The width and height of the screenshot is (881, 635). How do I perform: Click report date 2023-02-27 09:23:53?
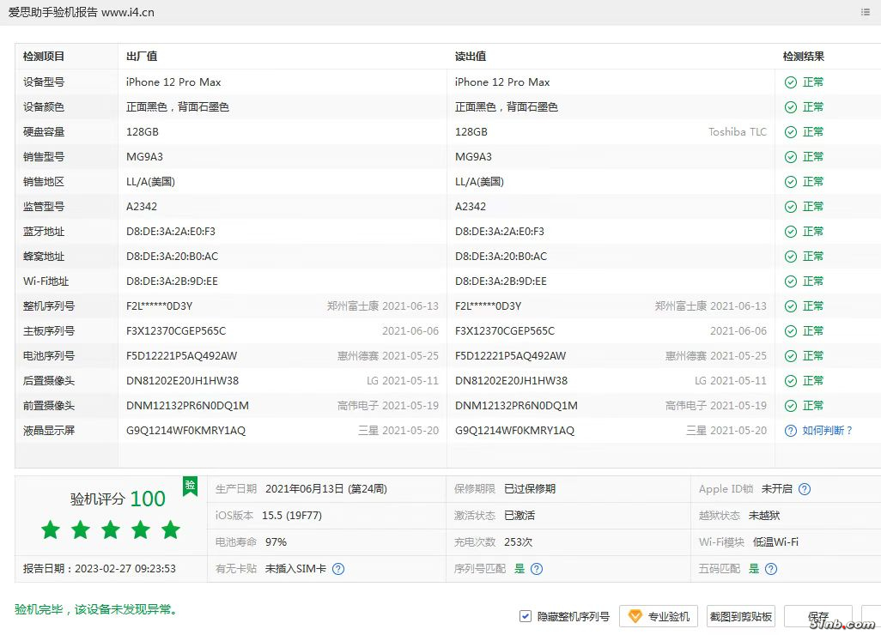click(x=100, y=569)
